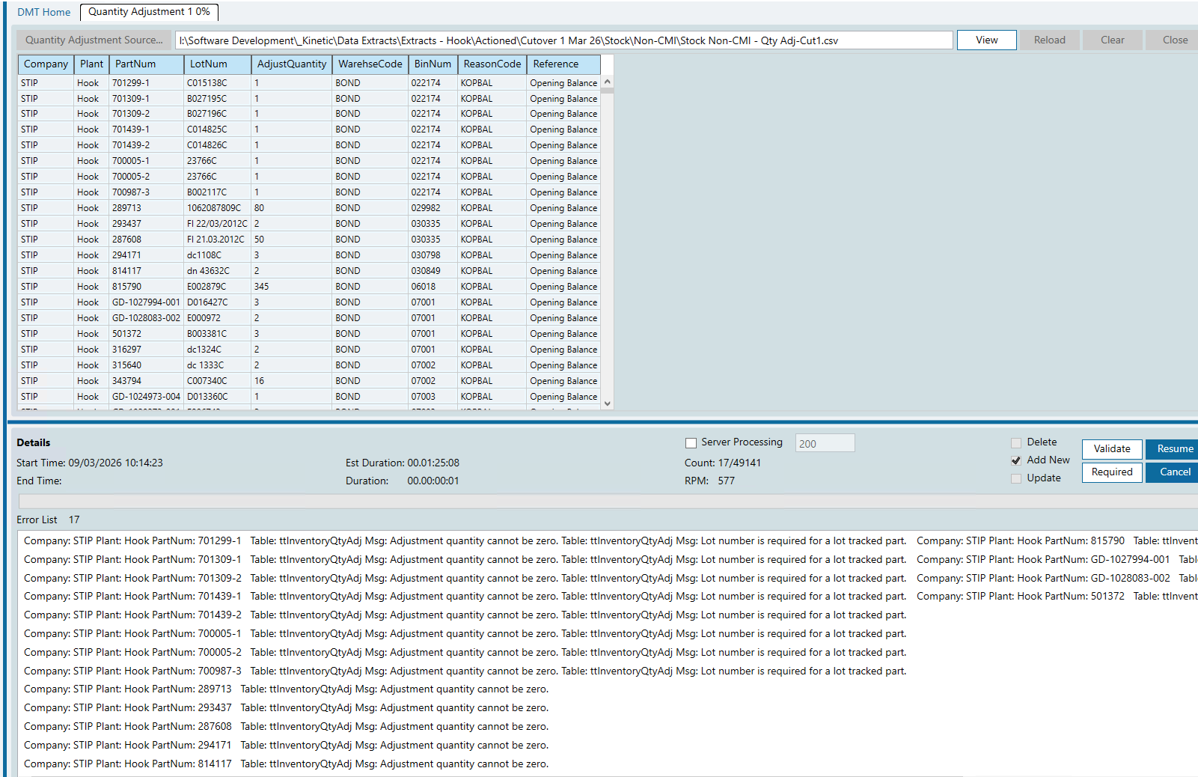This screenshot has width=1198, height=777.
Task: Enable the Server Processing checkbox
Action: (691, 443)
